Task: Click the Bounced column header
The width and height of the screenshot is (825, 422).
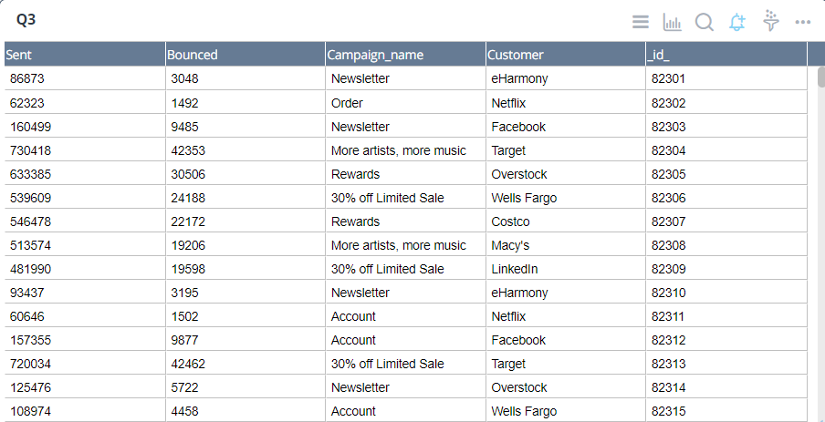Action: click(245, 55)
